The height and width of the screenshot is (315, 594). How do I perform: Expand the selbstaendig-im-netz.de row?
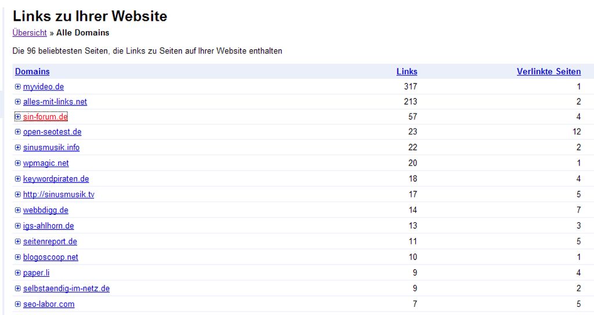18,289
